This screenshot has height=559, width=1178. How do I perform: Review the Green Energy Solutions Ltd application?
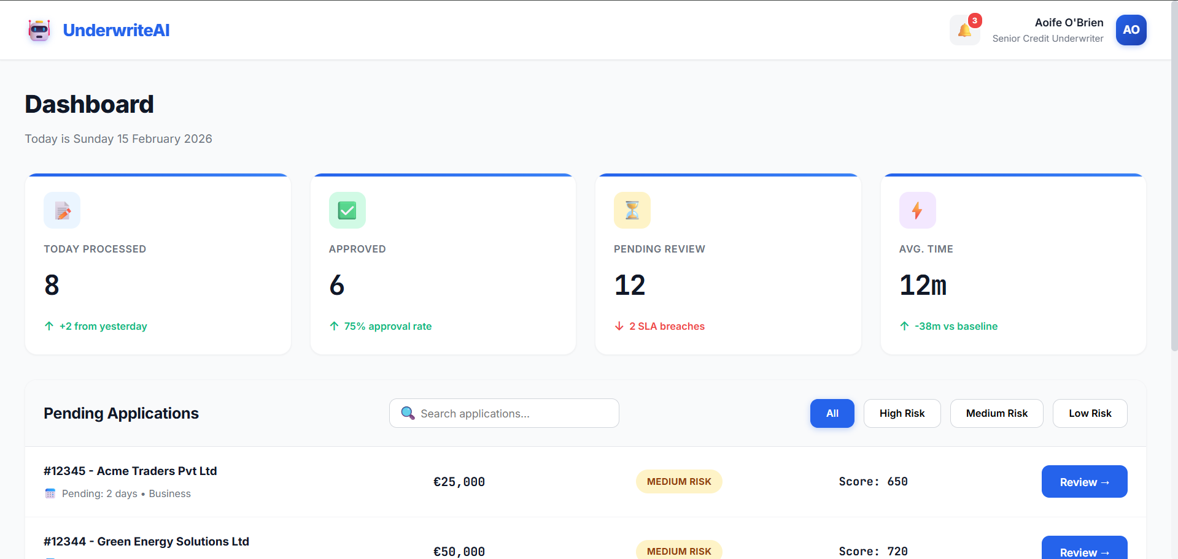pos(1084,550)
